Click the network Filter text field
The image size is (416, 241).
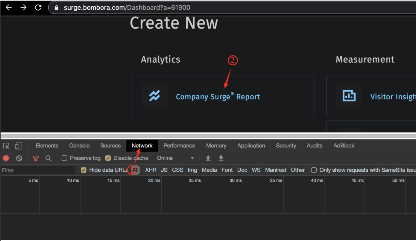coord(38,170)
